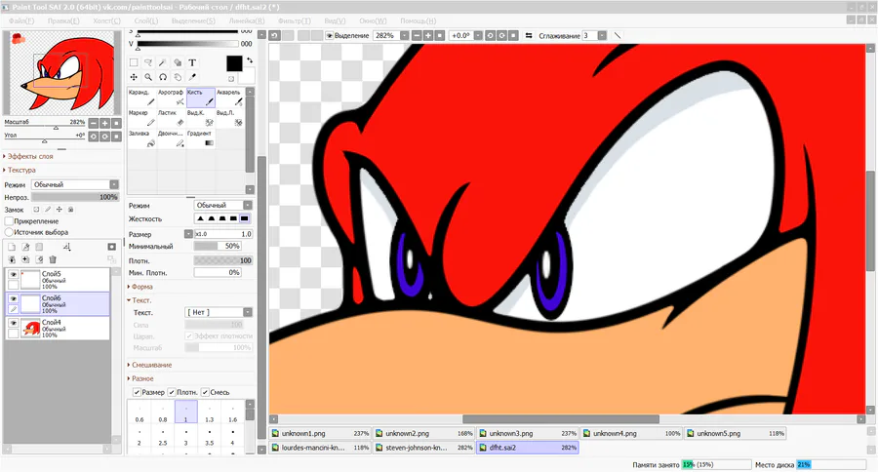Viewport: 878px width, 472px height.
Task: Swap foreground and background colors arrow
Action: tap(250, 59)
